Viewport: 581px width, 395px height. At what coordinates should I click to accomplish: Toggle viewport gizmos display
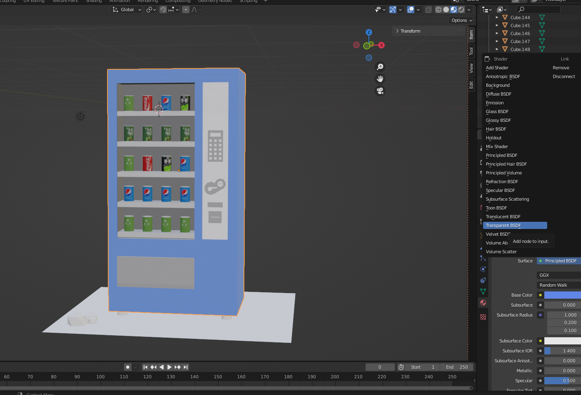[x=393, y=10]
